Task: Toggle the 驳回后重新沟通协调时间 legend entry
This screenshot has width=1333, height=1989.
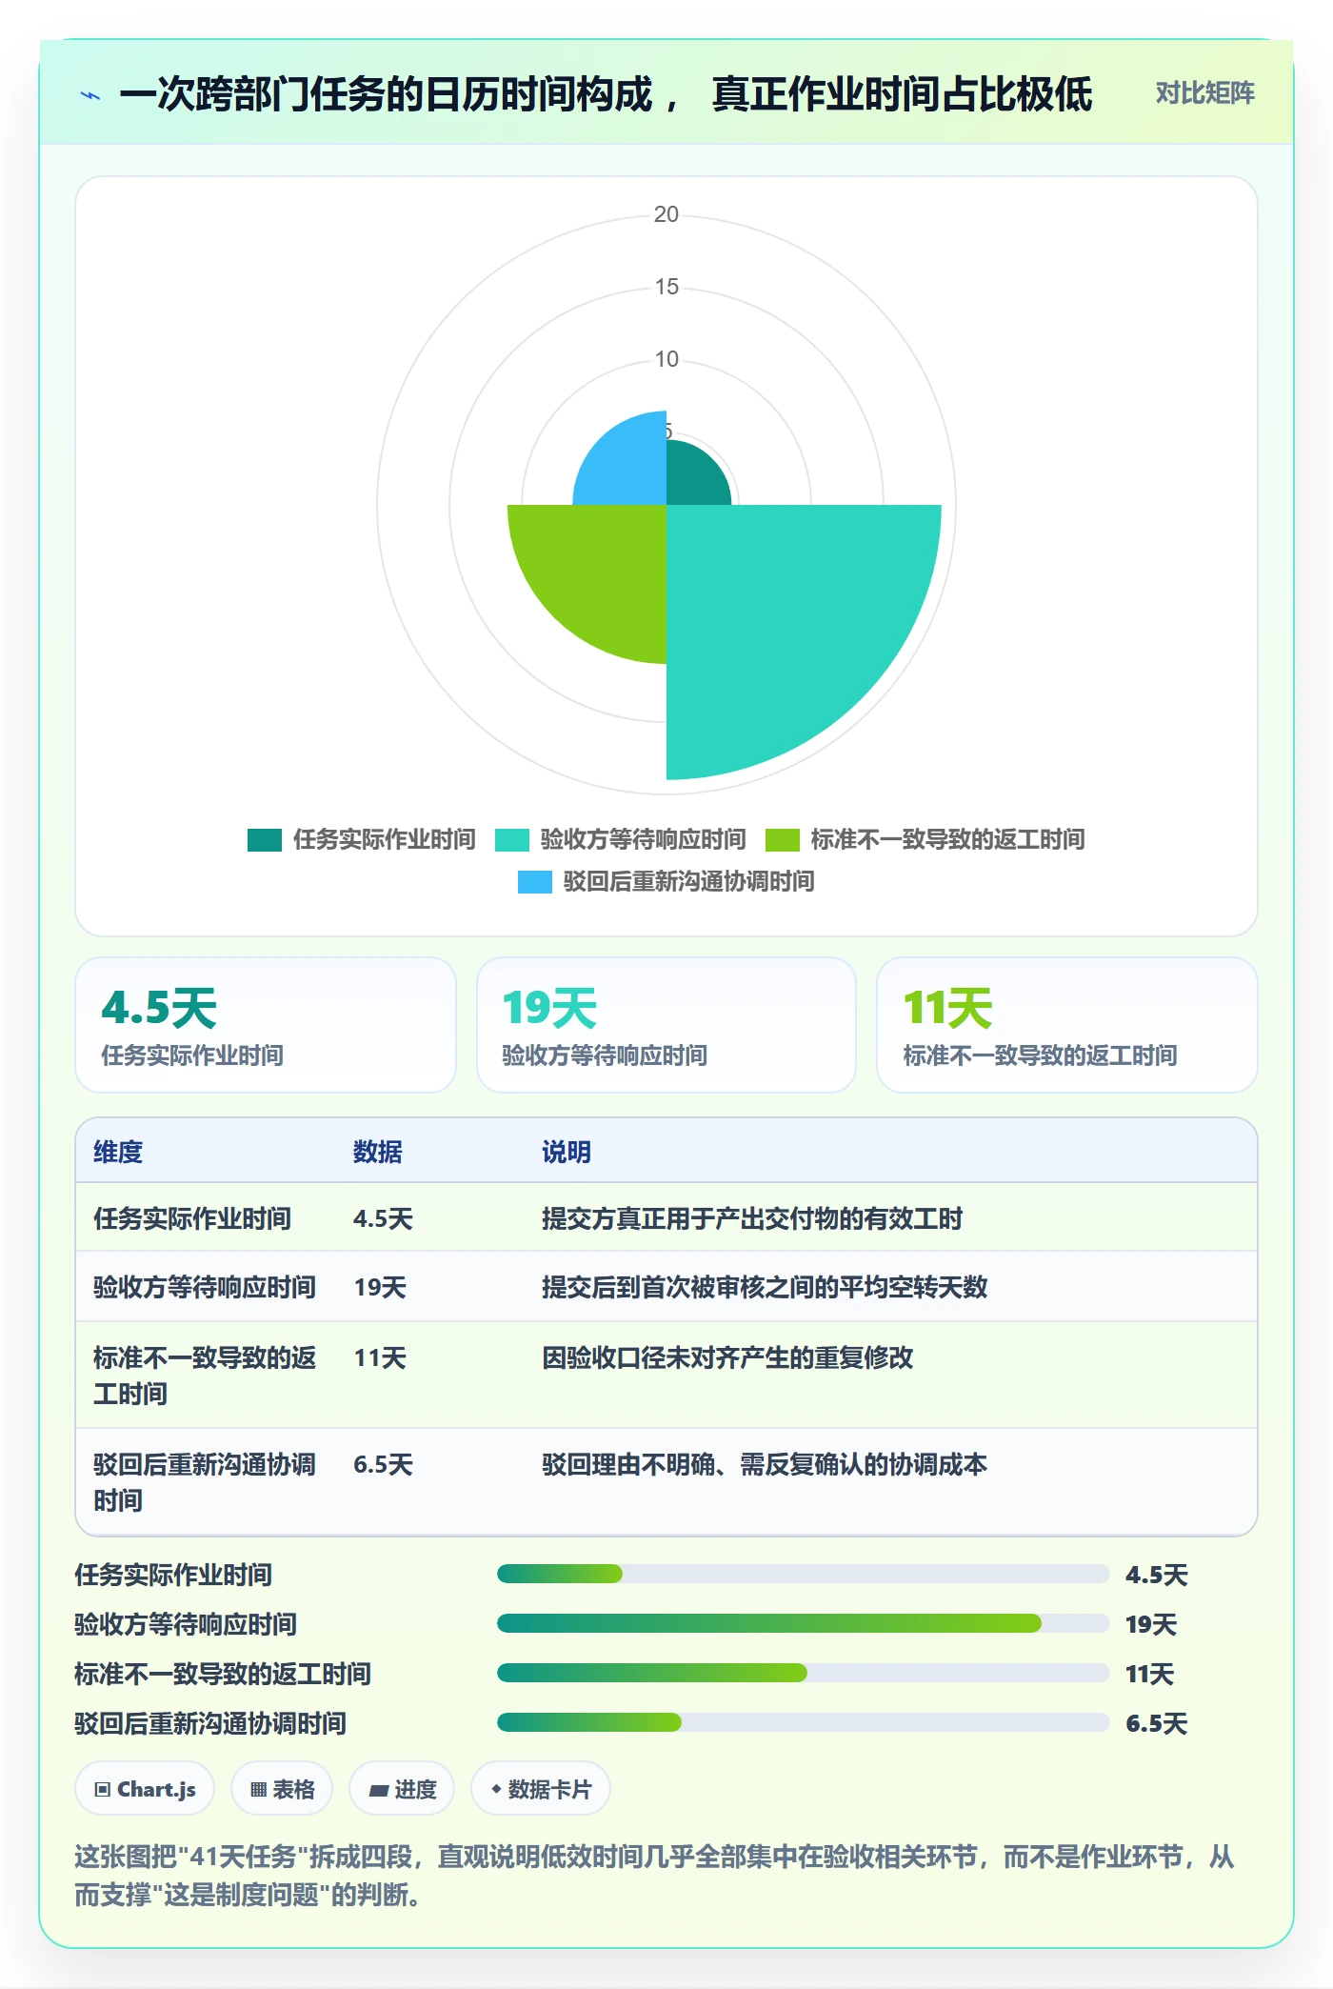Action: 666,881
